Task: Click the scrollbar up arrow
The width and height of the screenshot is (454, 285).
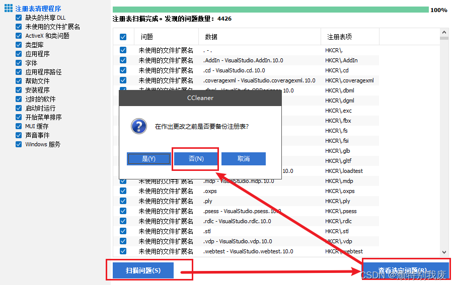Action: coord(444,32)
